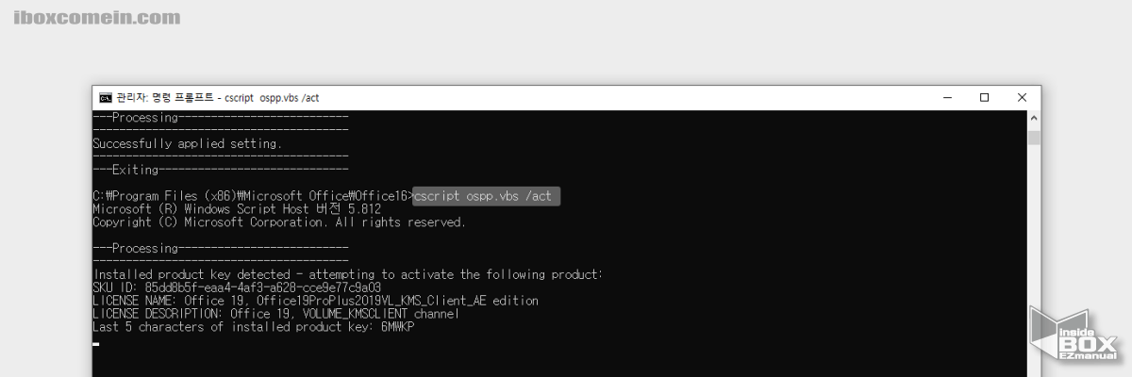Viewport: 1132px width, 377px height.
Task: Click the scrollbar up arrow
Action: 1034,119
